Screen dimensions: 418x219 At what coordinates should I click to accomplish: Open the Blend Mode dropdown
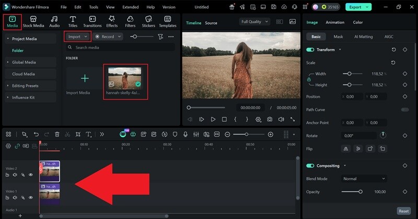coord(364,179)
